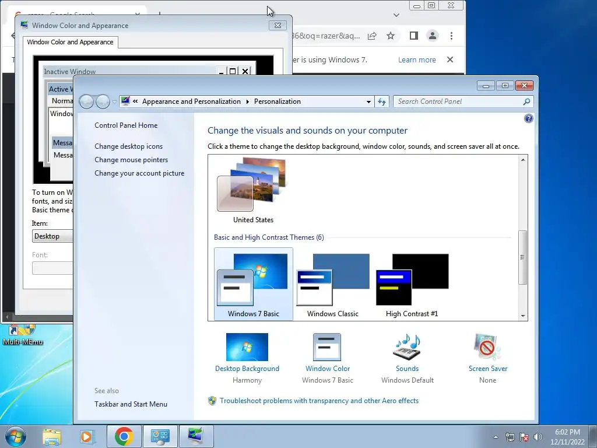This screenshot has height=448, width=597.
Task: Open Windows Media Player from taskbar
Action: click(x=86, y=436)
